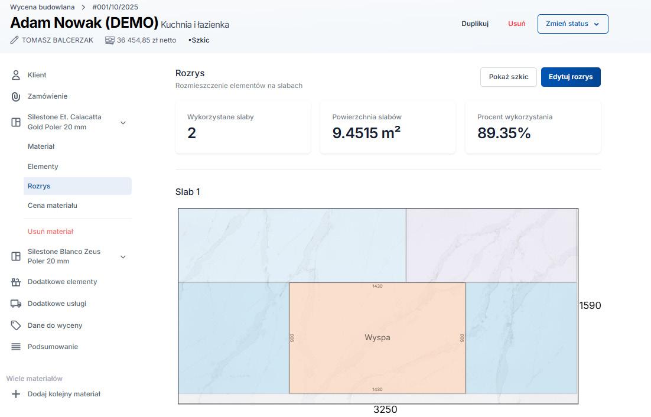The width and height of the screenshot is (651, 417).
Task: Select the blue slab piece left of Wyspa
Action: [x=234, y=338]
